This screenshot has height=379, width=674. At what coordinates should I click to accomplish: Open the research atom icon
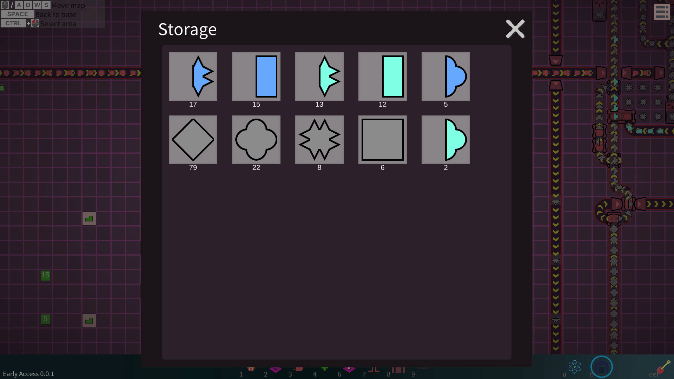pos(574,367)
